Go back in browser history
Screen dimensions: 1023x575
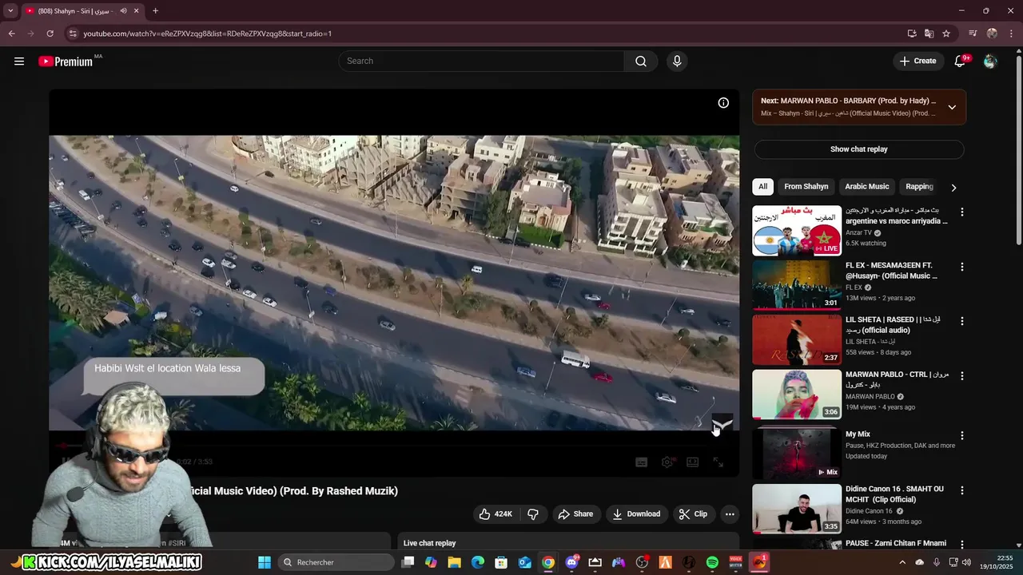11,34
